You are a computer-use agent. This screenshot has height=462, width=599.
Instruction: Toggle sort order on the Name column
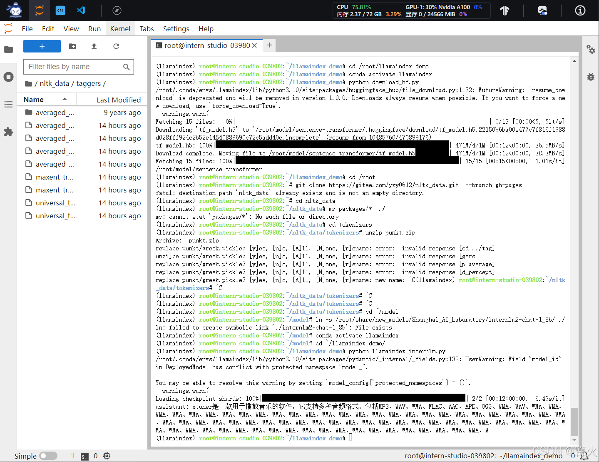pos(35,99)
